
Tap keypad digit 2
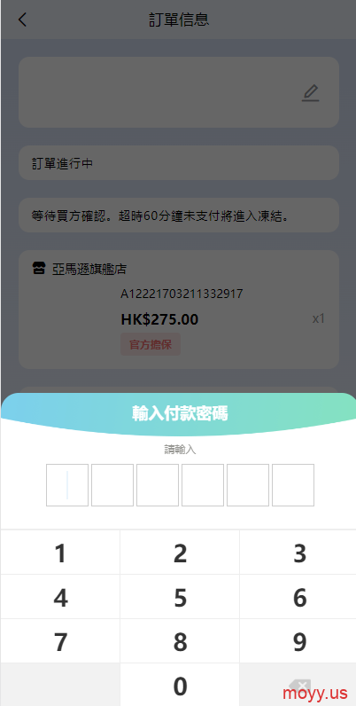pos(180,553)
